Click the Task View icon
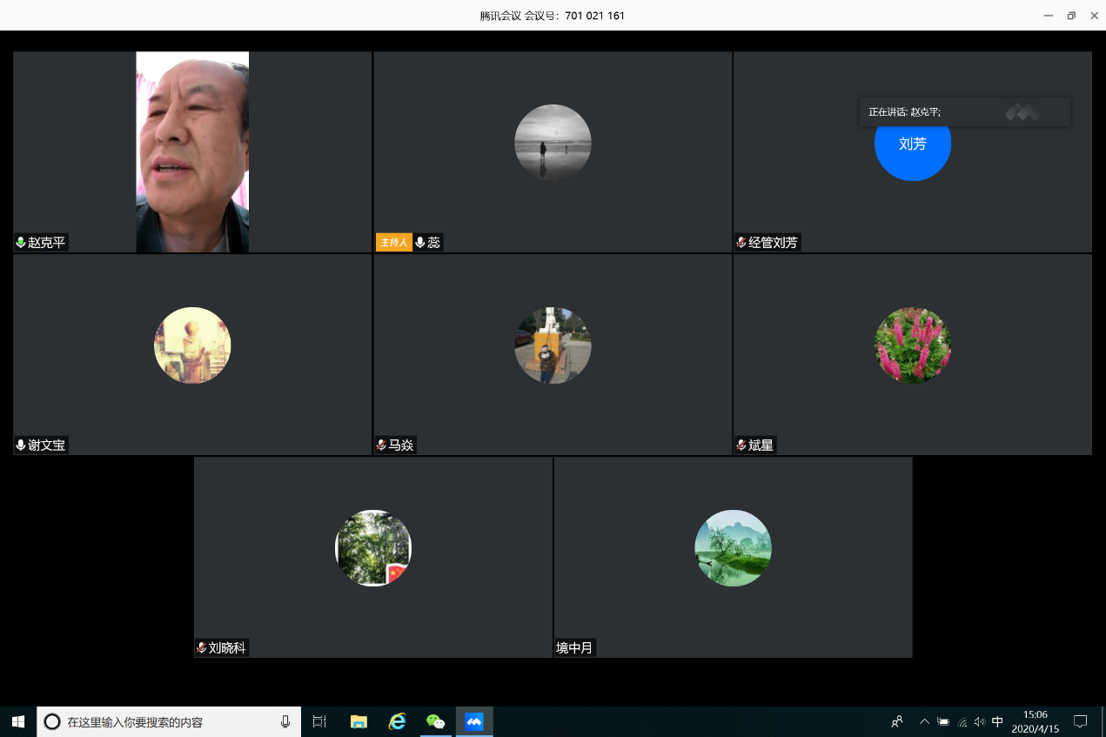The width and height of the screenshot is (1106, 737). tap(319, 721)
